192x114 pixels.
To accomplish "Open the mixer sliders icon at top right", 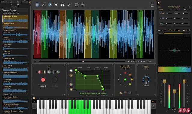I will [x=158, y=3].
